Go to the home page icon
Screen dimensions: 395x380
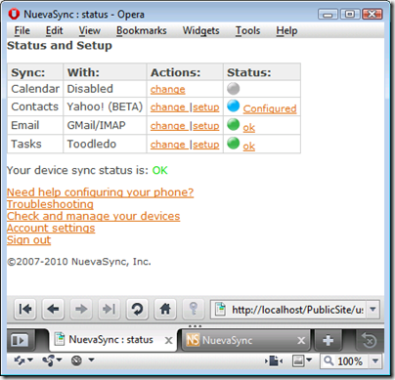[x=165, y=309]
